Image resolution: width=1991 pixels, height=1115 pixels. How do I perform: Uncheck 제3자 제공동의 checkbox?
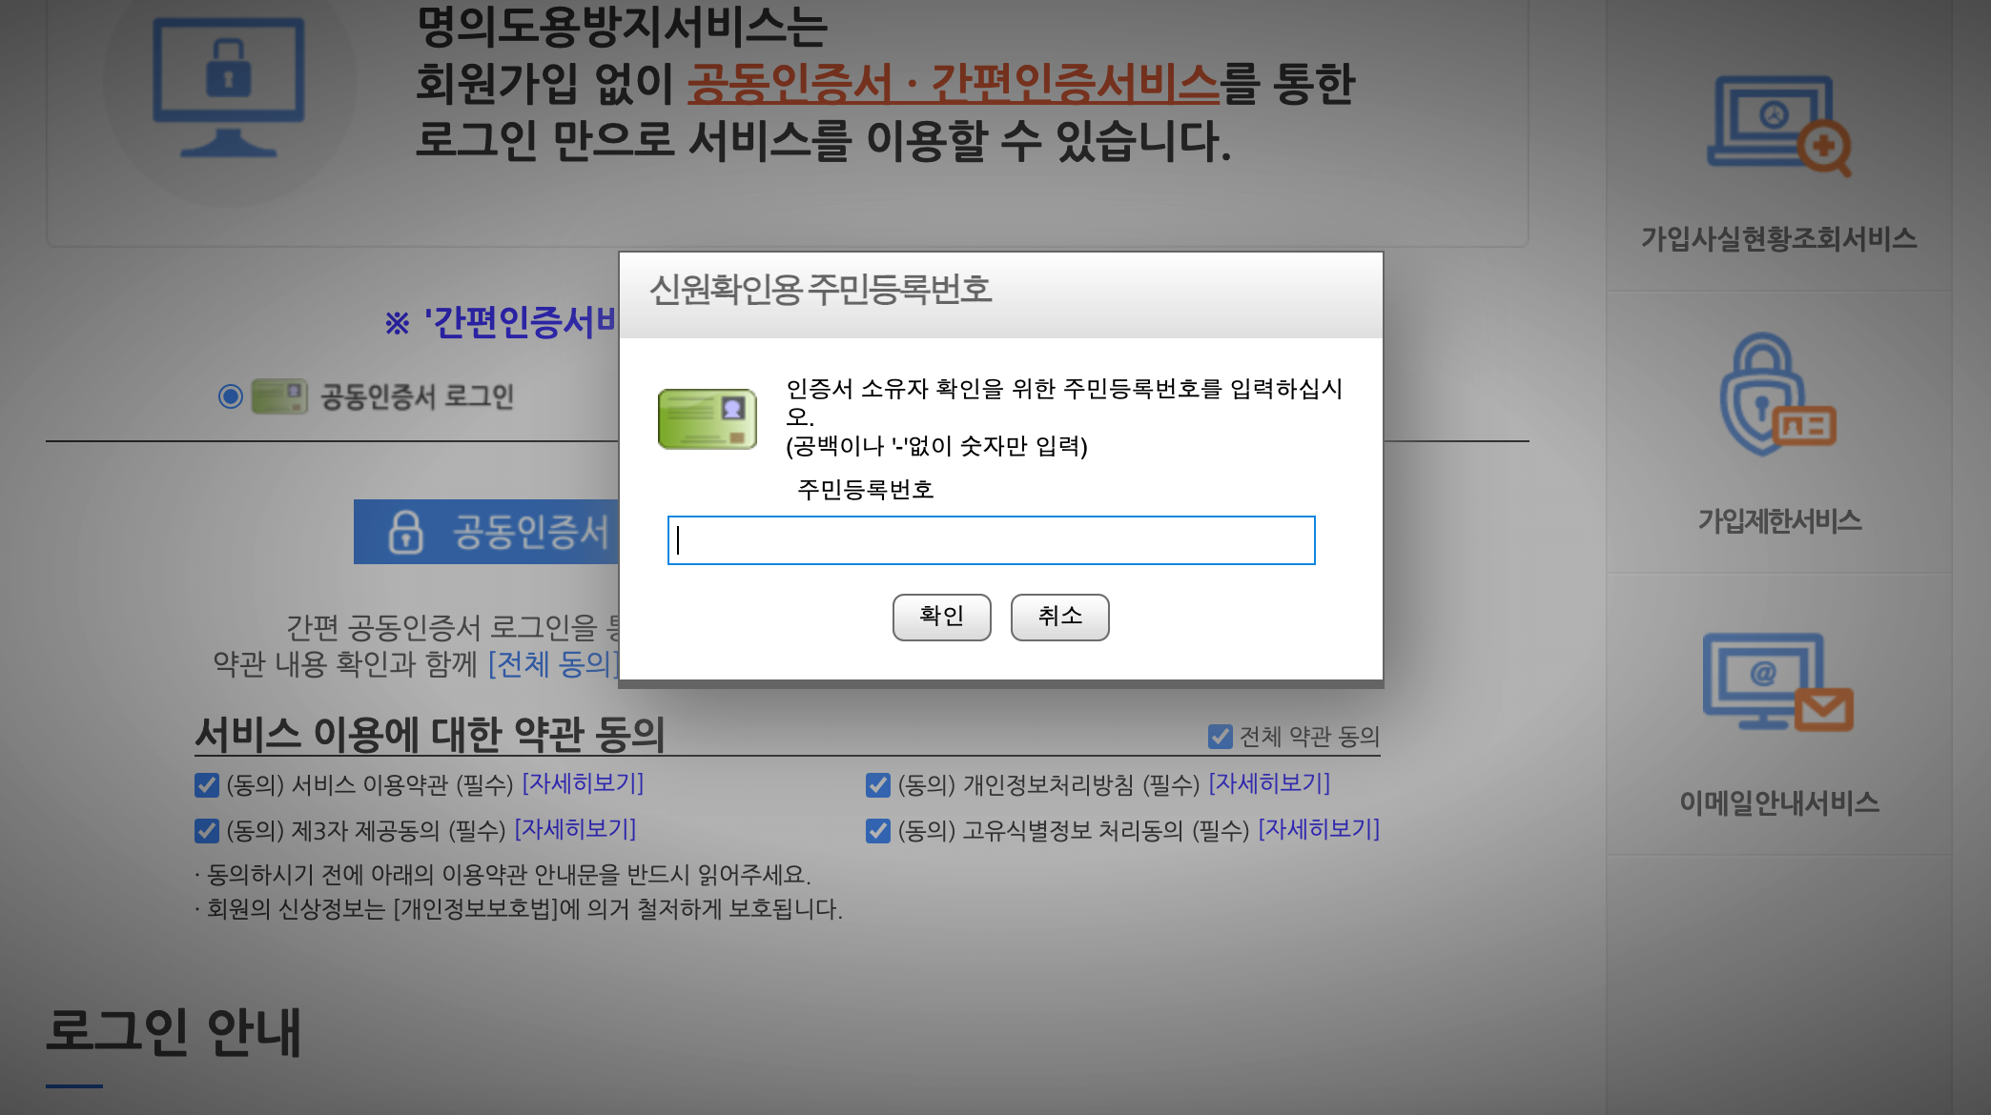coord(207,831)
